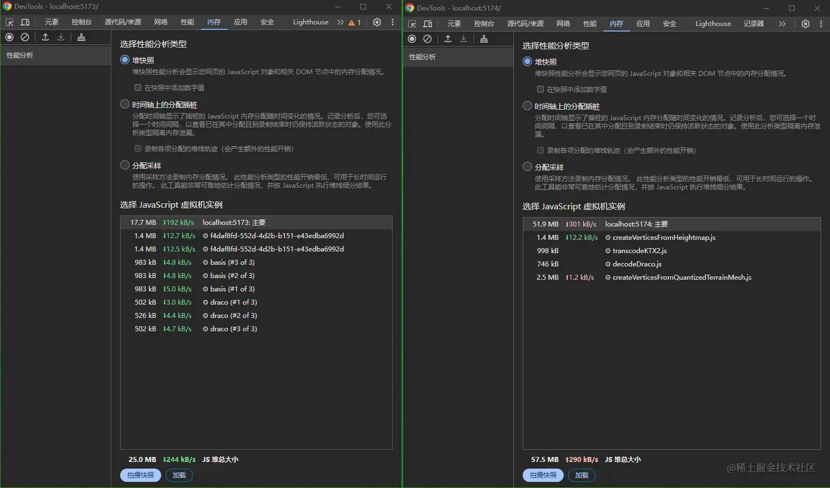Open 元素 tab in left window

point(51,22)
